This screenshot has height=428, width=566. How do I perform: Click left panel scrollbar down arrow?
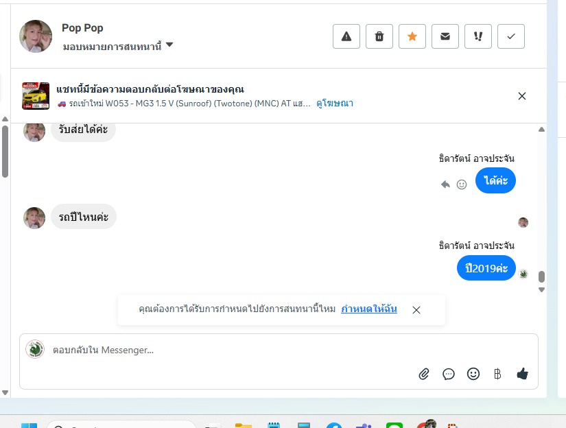click(x=5, y=392)
